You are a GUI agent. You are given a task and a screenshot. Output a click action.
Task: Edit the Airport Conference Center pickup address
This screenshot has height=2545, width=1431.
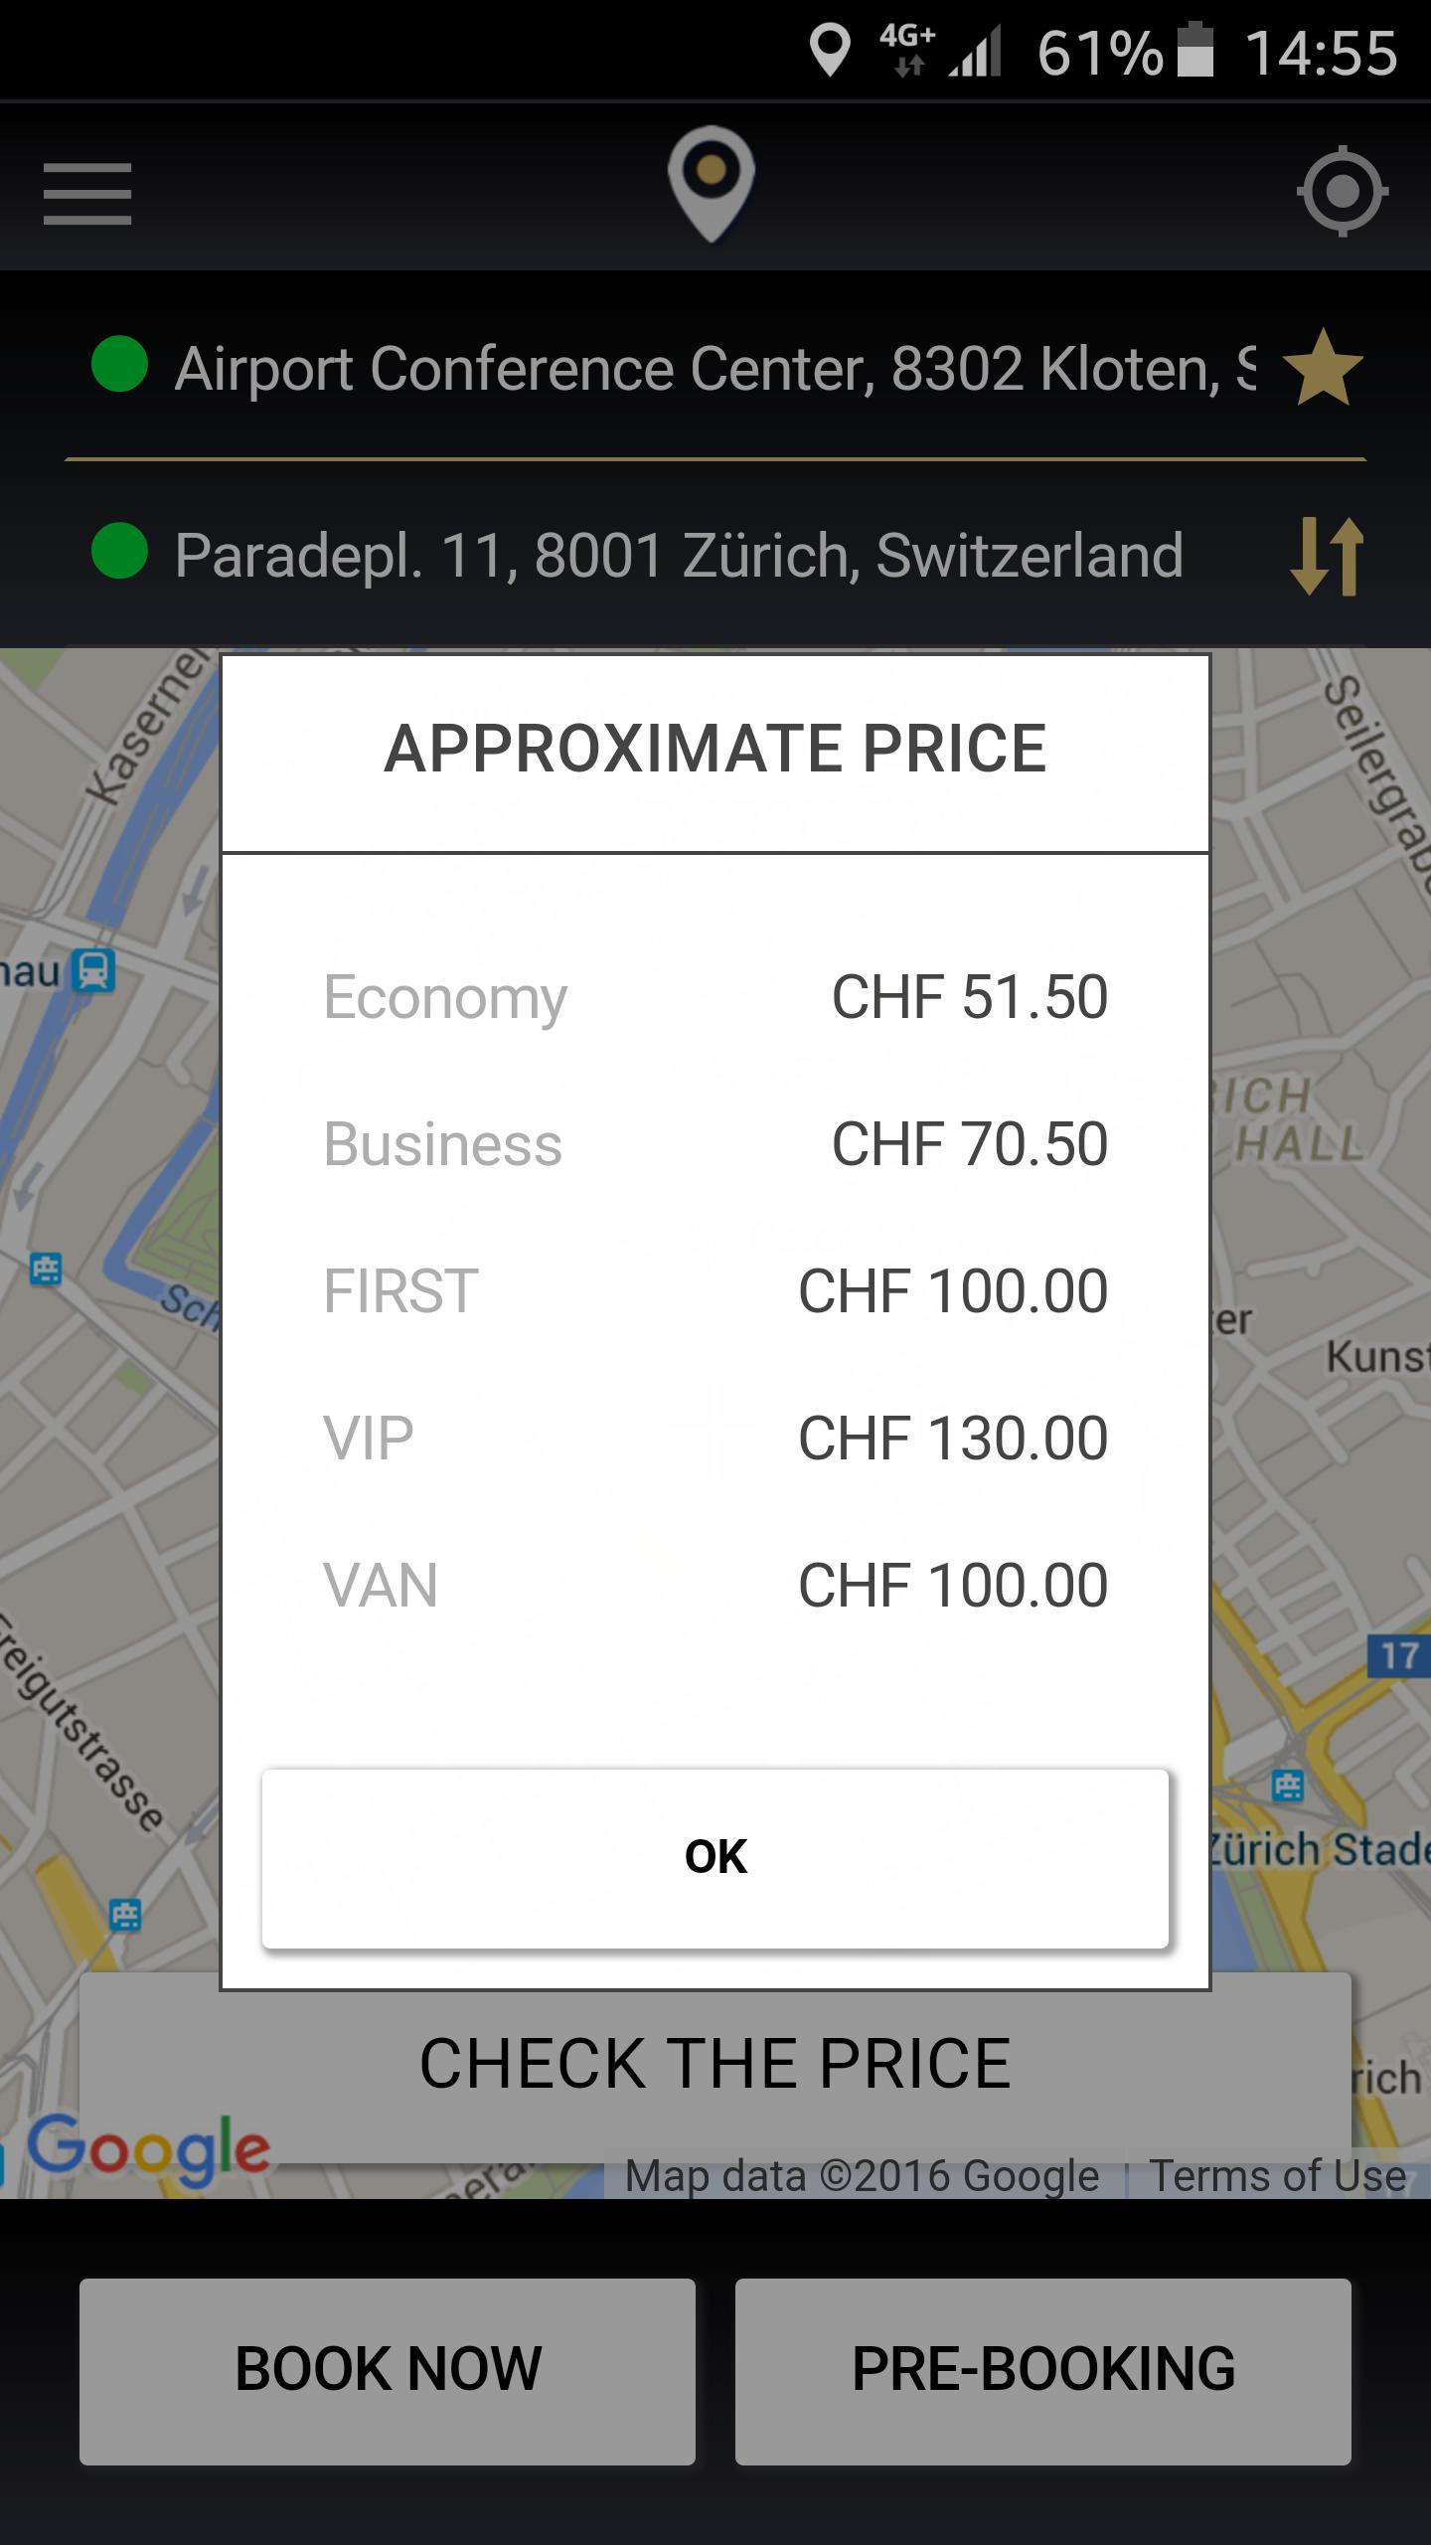tap(714, 369)
